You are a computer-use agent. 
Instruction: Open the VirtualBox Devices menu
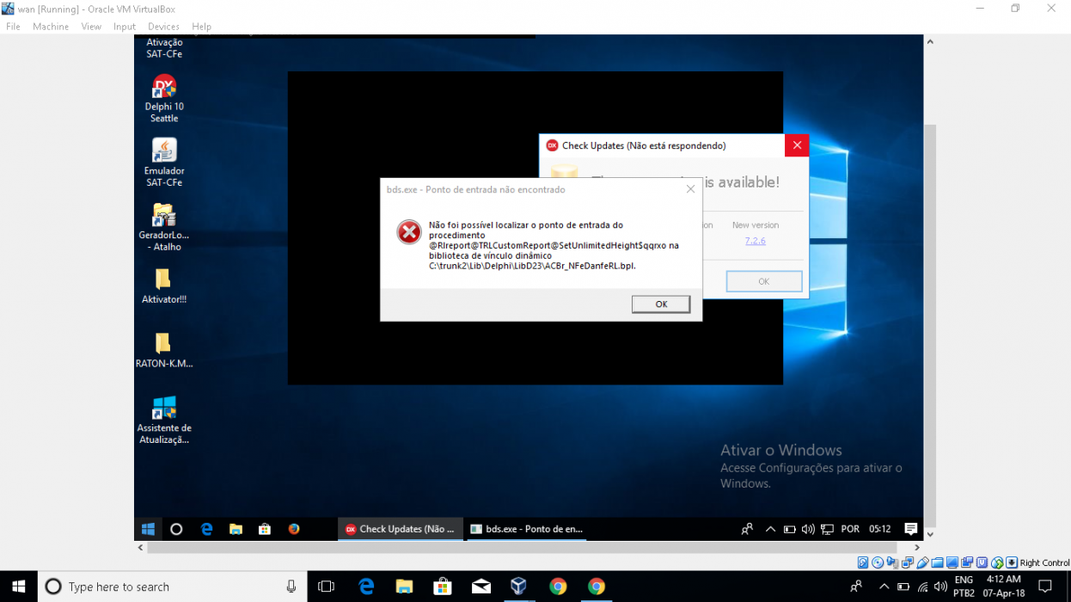(163, 27)
